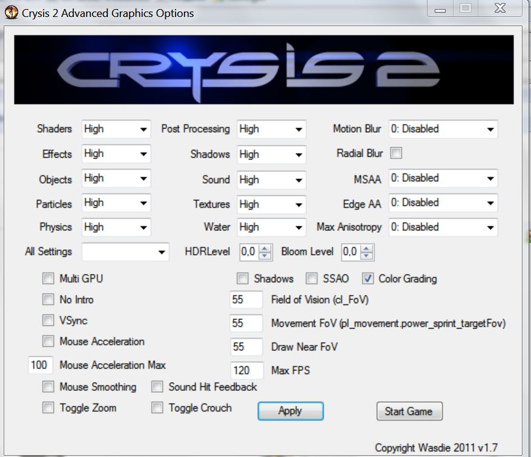Enable the Toggle Zoom checkbox

48,408
